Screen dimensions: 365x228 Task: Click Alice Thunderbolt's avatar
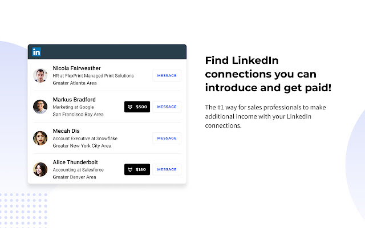click(x=39, y=169)
